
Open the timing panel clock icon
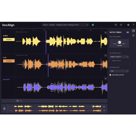pyautogui.click(x=133, y=31)
